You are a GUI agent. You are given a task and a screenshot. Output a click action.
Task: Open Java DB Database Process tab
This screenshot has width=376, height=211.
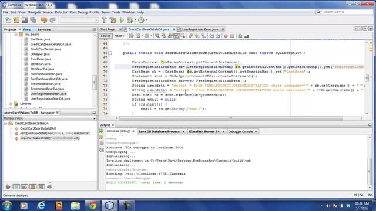(159, 131)
